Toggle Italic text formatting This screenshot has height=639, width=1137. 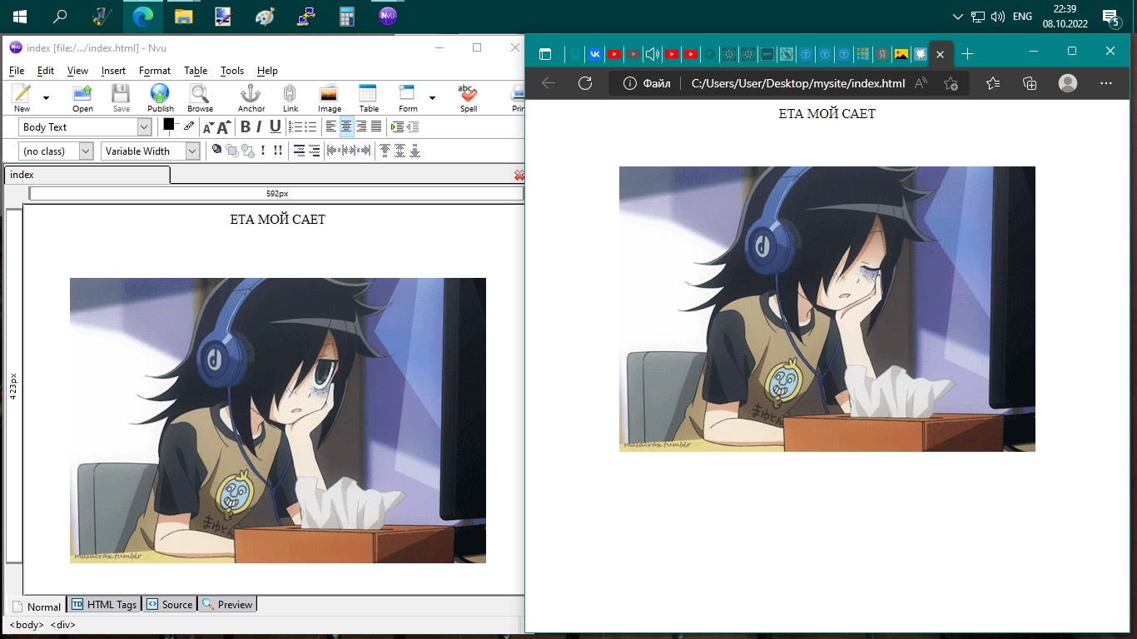coord(259,127)
